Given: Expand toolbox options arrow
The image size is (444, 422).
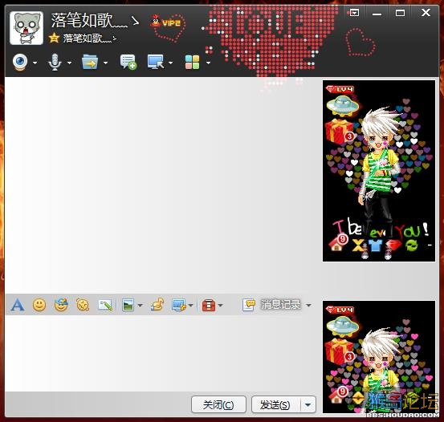Looking at the screenshot, I should pos(221,306).
